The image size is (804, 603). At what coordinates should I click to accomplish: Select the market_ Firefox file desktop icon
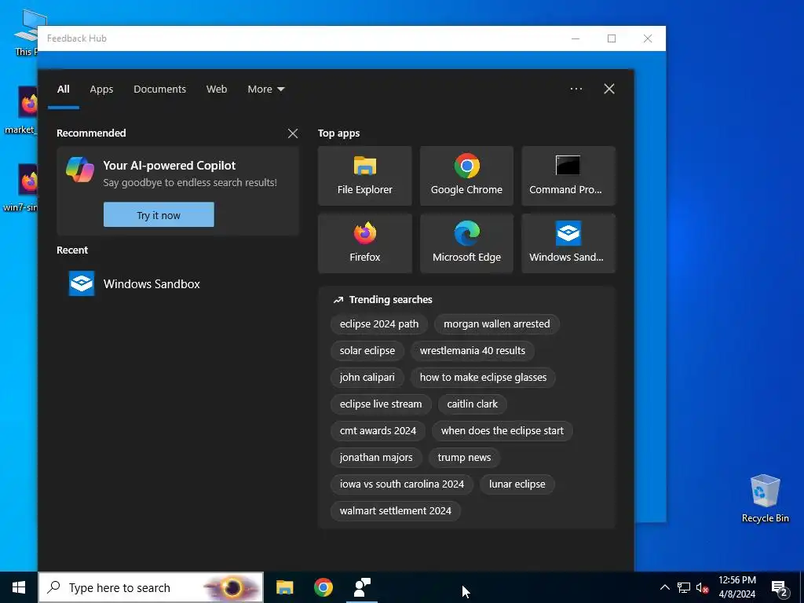(23, 110)
